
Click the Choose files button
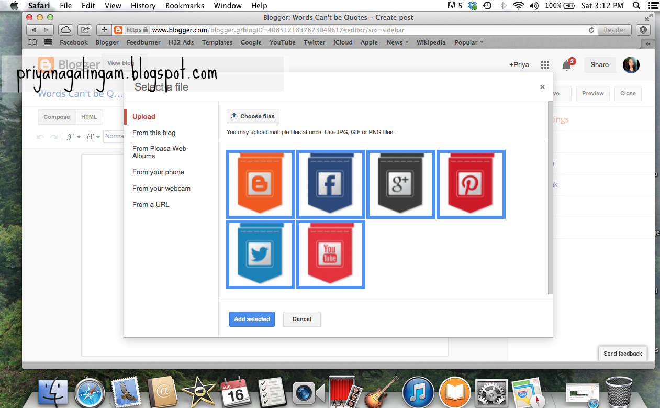coord(253,116)
